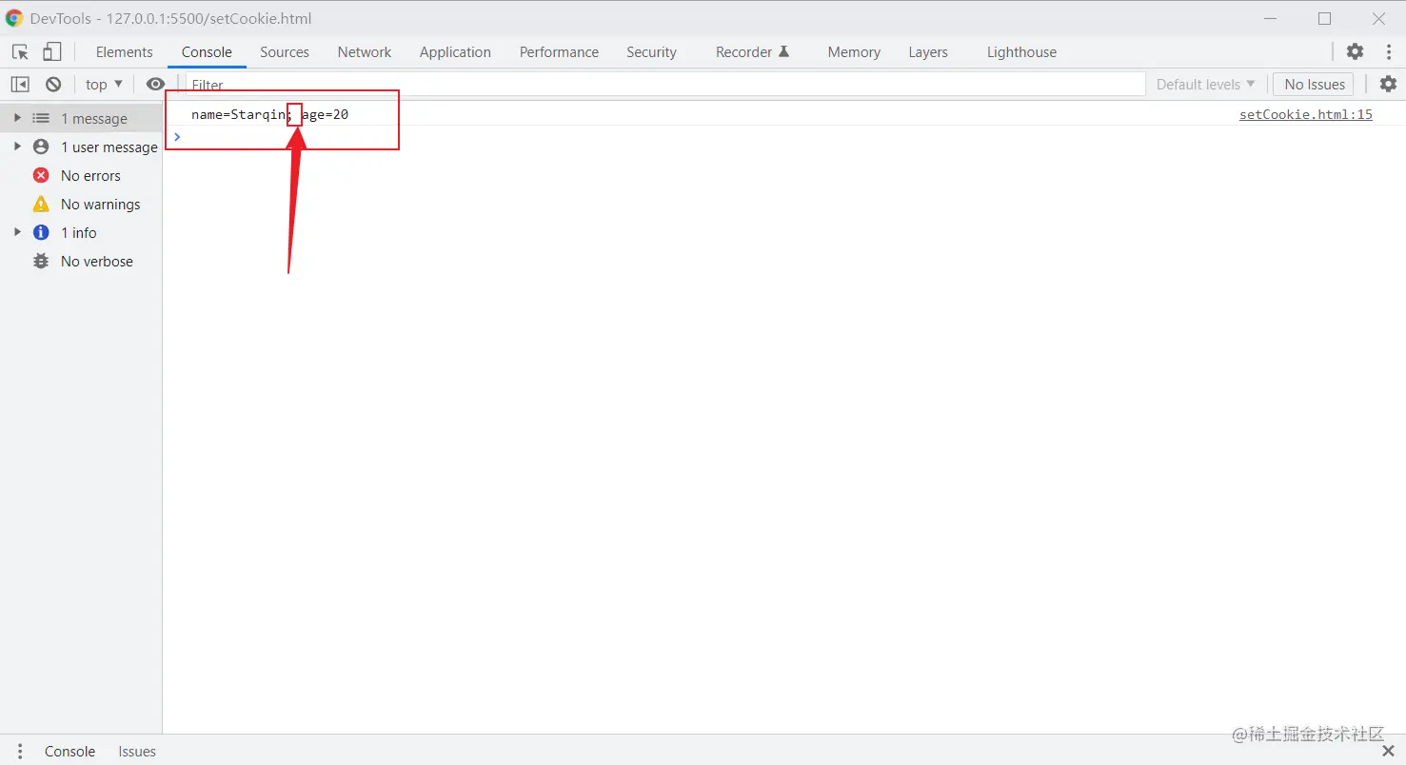This screenshot has width=1406, height=765.
Task: Open the Application tab
Action: coord(455,51)
